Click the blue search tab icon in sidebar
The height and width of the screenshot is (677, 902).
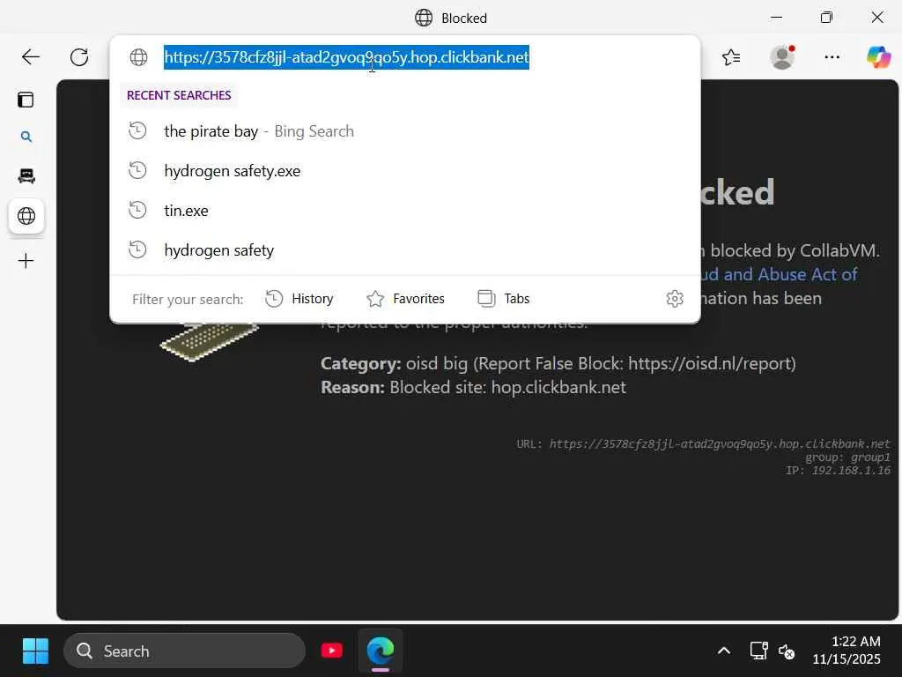click(x=26, y=137)
